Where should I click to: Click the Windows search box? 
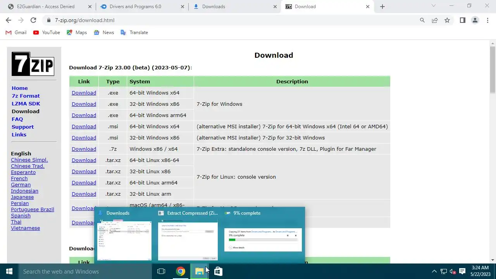point(85,271)
